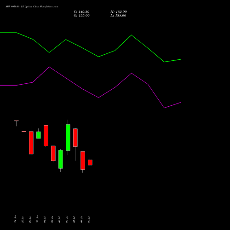Click the "09 Jul" date axis label
Image resolution: width=230 pixels, height=230 pixels.
coord(89,219)
